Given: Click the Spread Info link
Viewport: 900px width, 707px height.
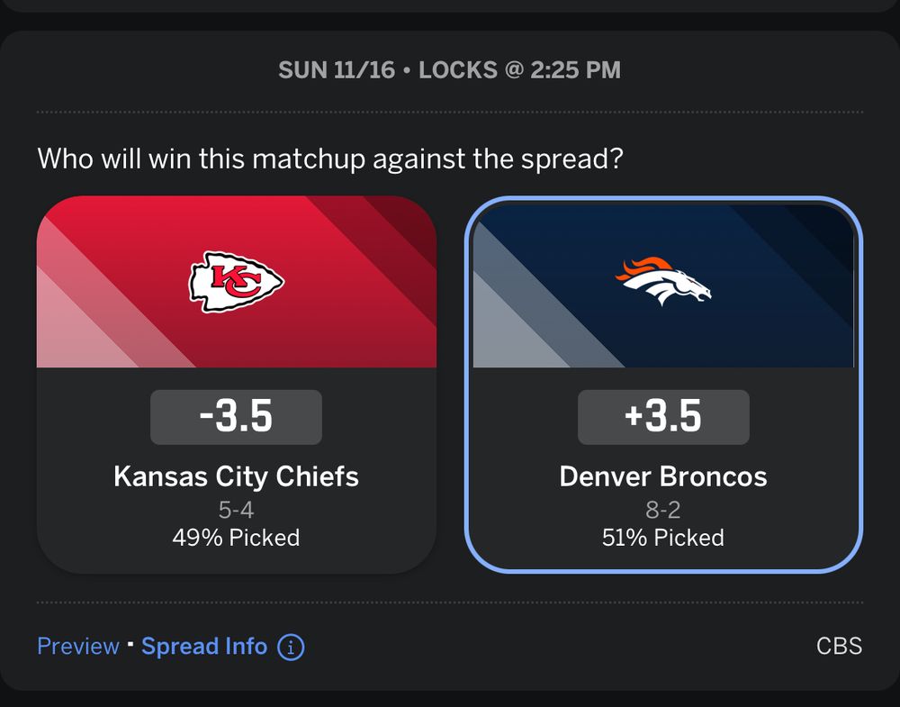Looking at the screenshot, I should pyautogui.click(x=204, y=647).
